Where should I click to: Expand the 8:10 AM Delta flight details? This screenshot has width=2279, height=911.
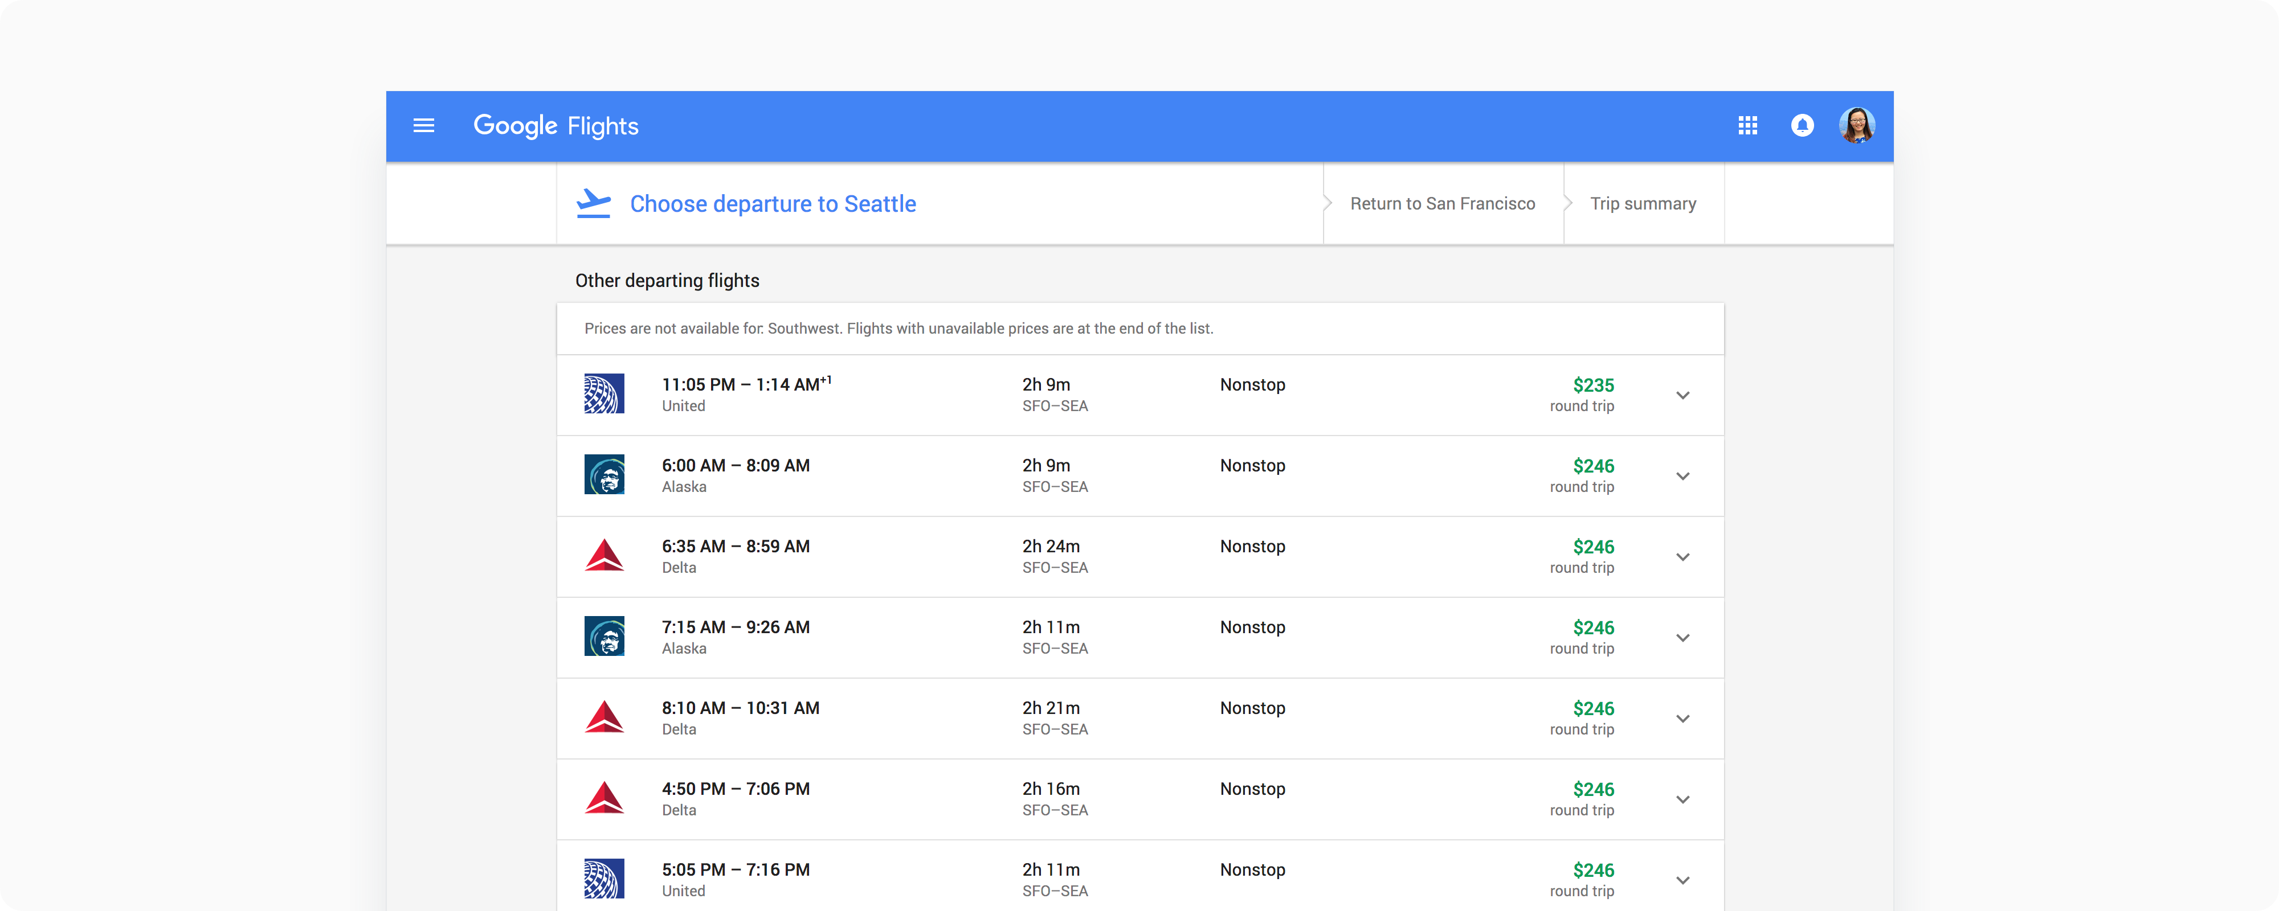(1682, 719)
